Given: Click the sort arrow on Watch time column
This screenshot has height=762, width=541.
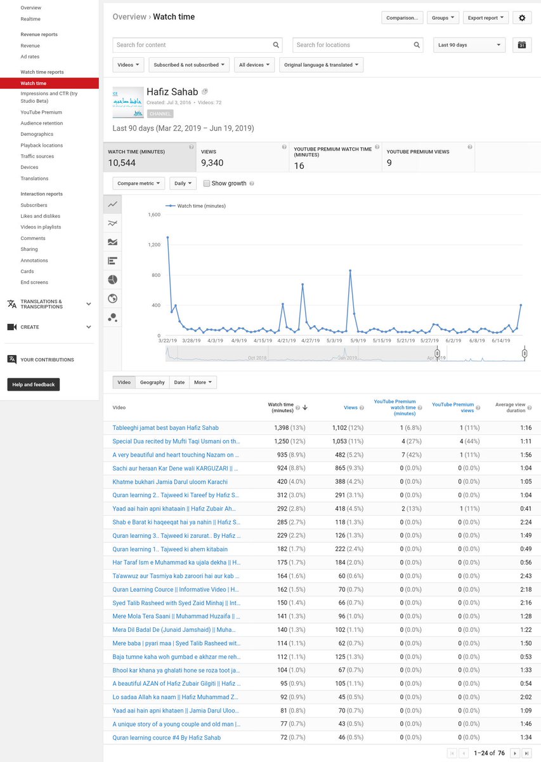Looking at the screenshot, I should 305,408.
